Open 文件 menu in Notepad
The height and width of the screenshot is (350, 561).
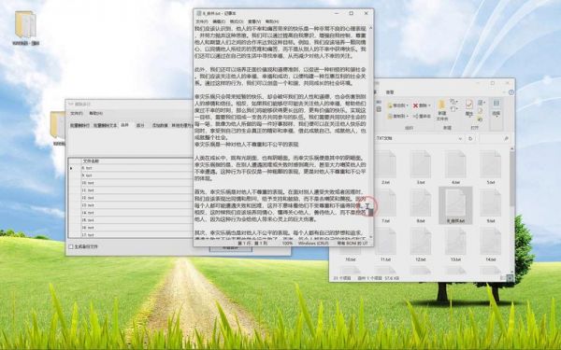click(201, 21)
